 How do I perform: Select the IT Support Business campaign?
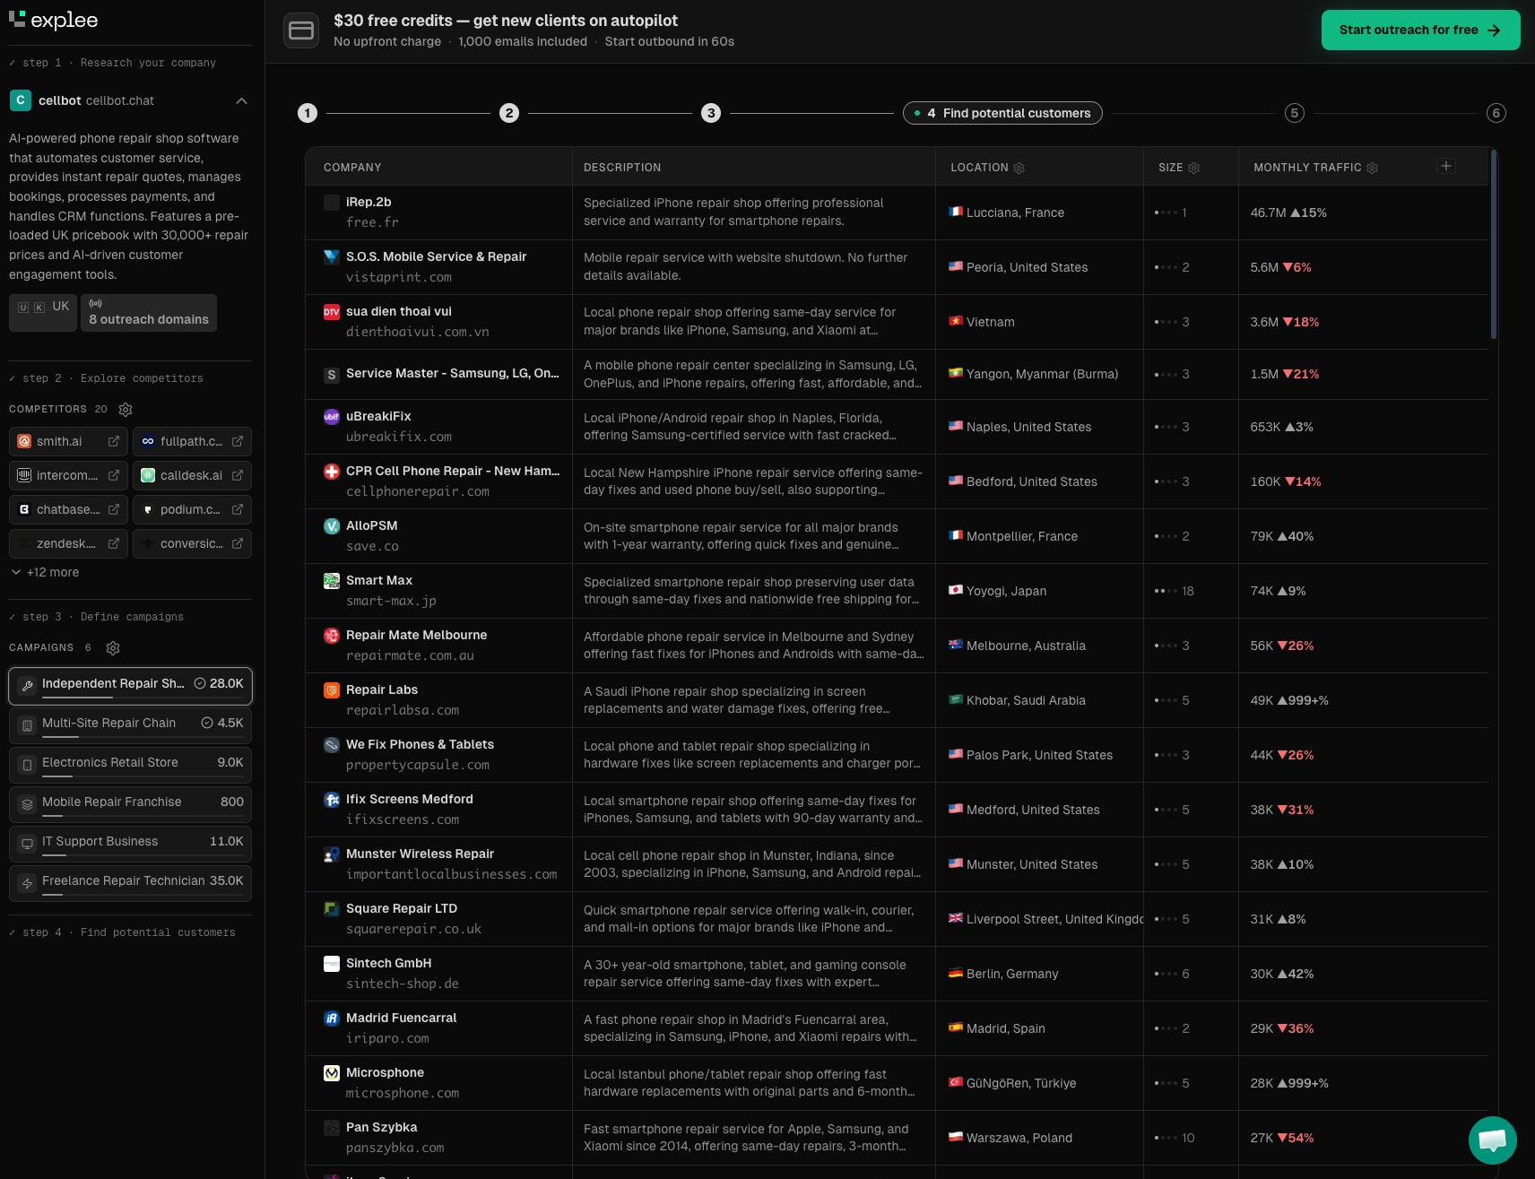[x=131, y=844]
